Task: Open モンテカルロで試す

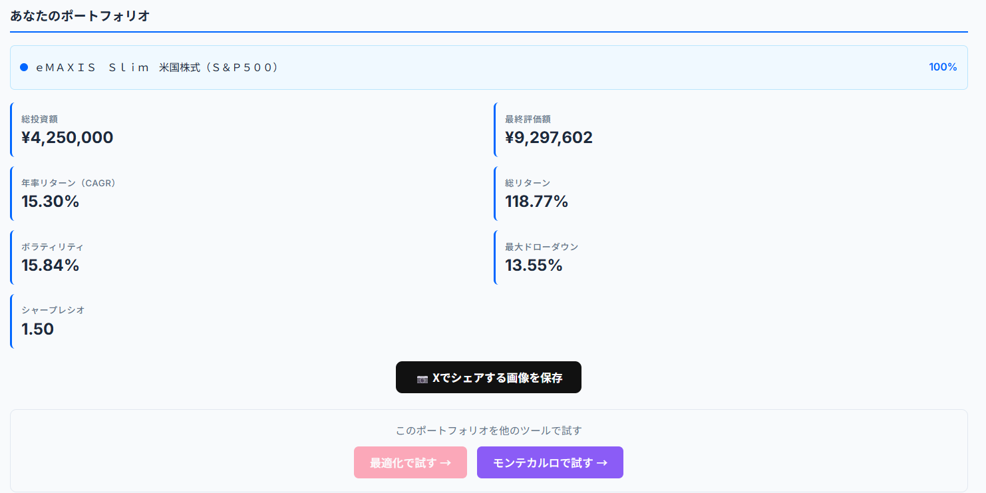Action: pos(550,462)
